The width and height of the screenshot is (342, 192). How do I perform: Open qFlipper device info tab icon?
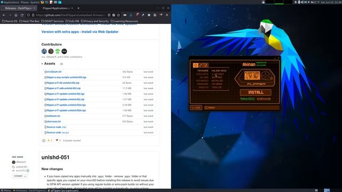pos(196,65)
